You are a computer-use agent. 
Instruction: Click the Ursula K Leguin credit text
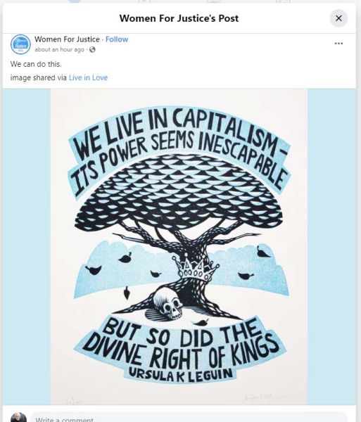pyautogui.click(x=180, y=375)
